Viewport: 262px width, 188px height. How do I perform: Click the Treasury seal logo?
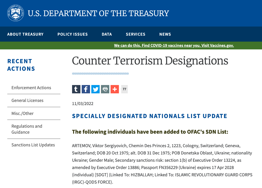click(x=16, y=13)
